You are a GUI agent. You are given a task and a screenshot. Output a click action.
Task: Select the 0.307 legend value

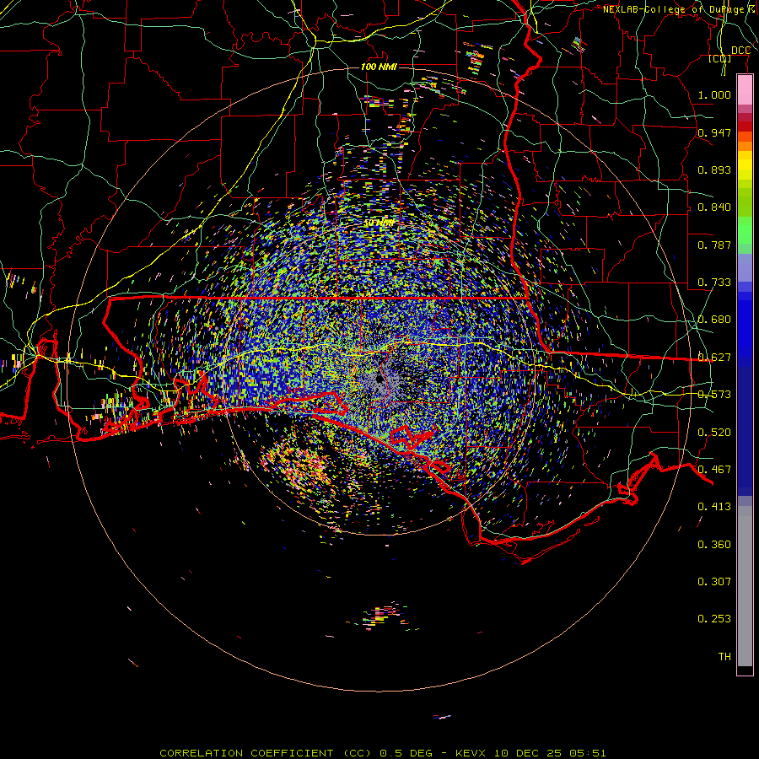[x=714, y=582]
